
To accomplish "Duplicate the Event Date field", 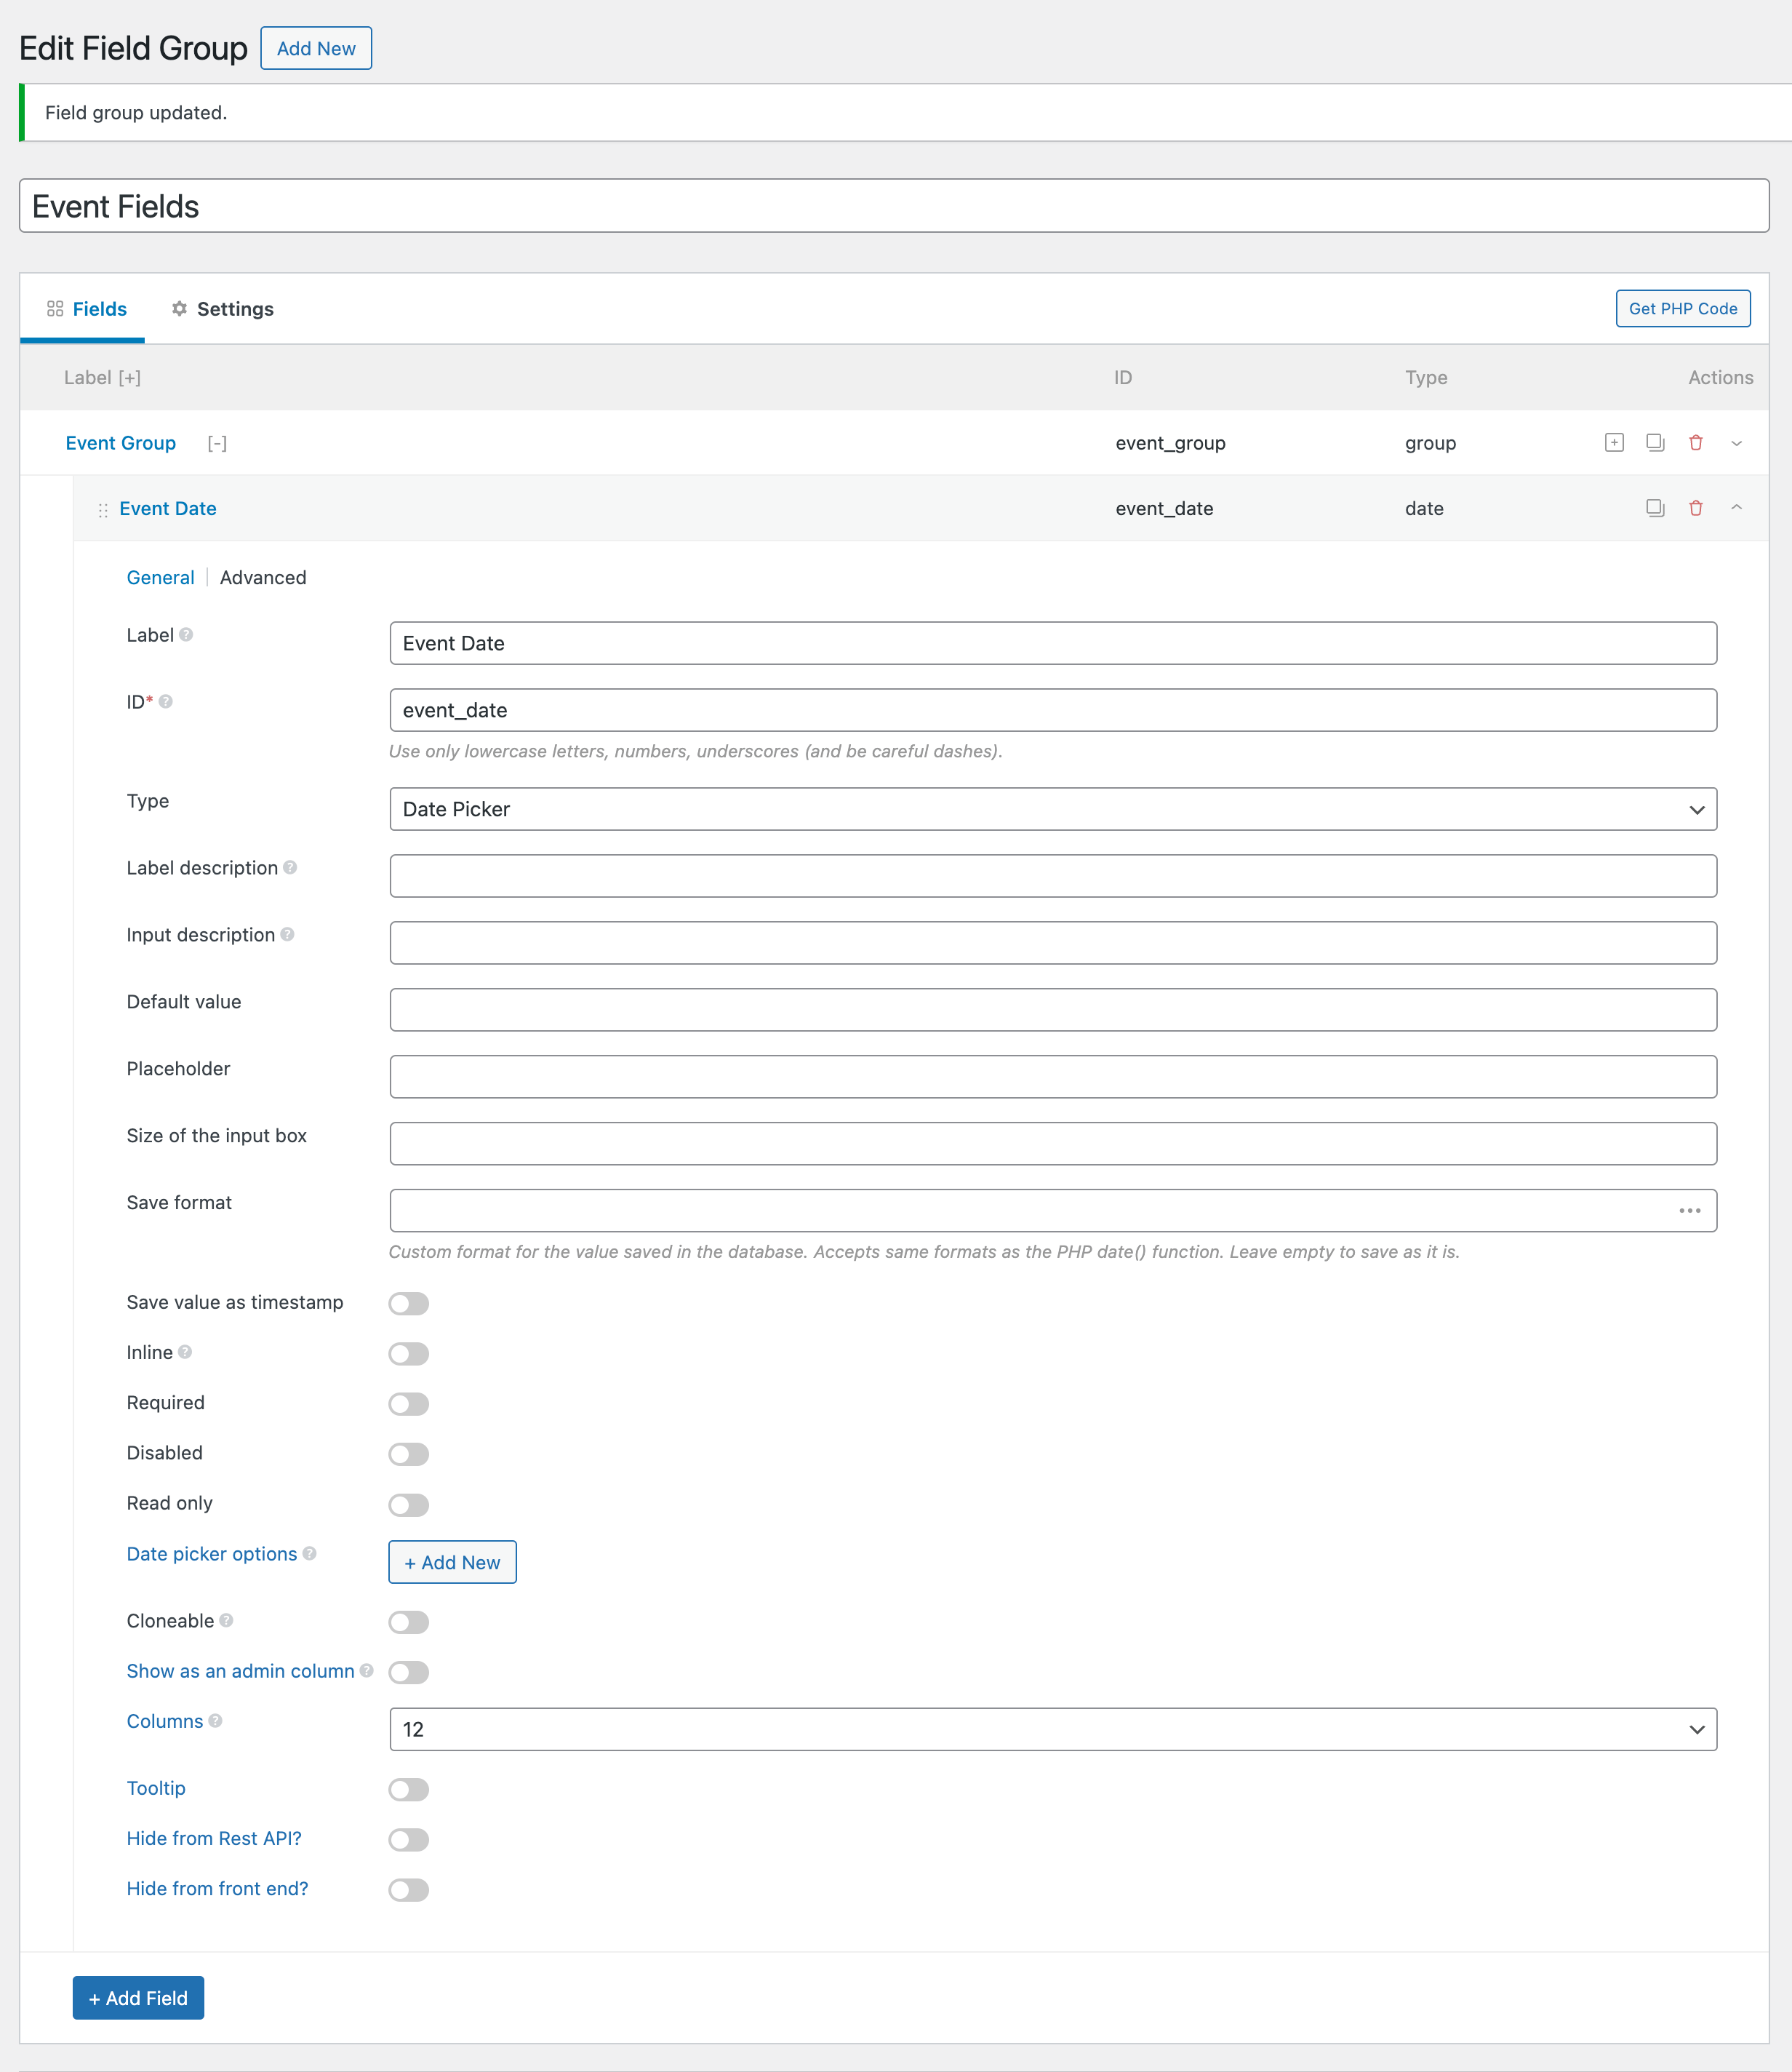I will coord(1655,509).
